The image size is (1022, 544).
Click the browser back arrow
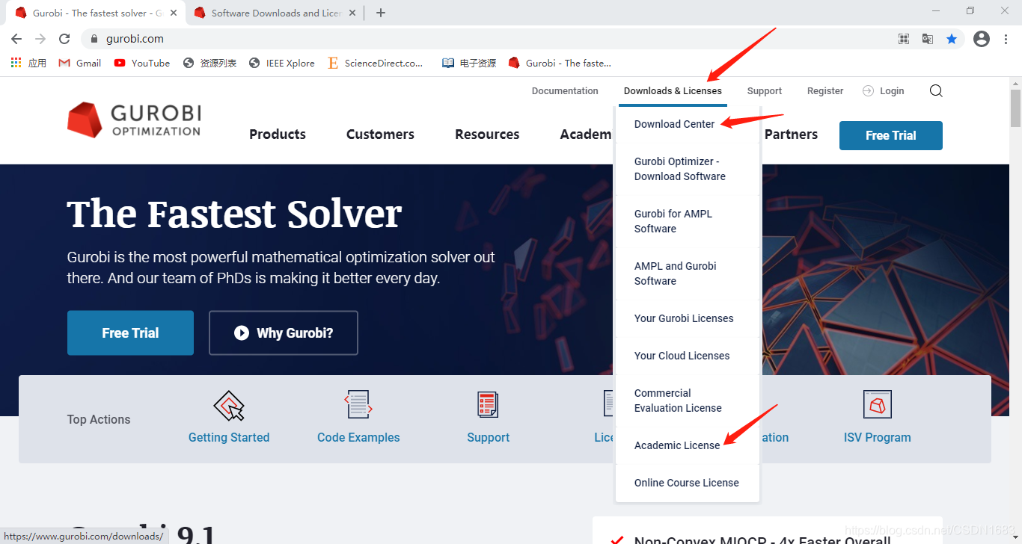(x=16, y=39)
